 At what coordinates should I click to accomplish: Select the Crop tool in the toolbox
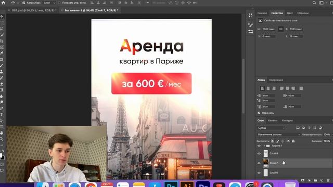point(2,41)
